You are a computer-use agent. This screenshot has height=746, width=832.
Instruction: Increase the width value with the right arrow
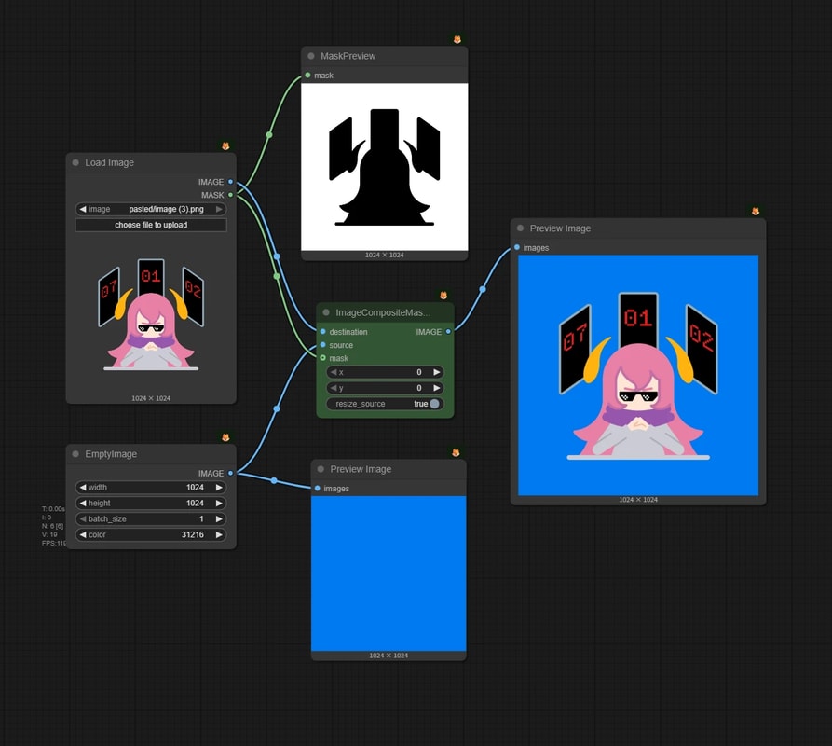pos(219,488)
